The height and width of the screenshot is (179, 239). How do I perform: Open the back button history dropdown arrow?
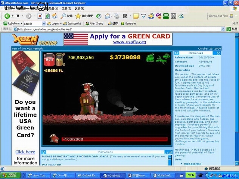tap(22, 16)
